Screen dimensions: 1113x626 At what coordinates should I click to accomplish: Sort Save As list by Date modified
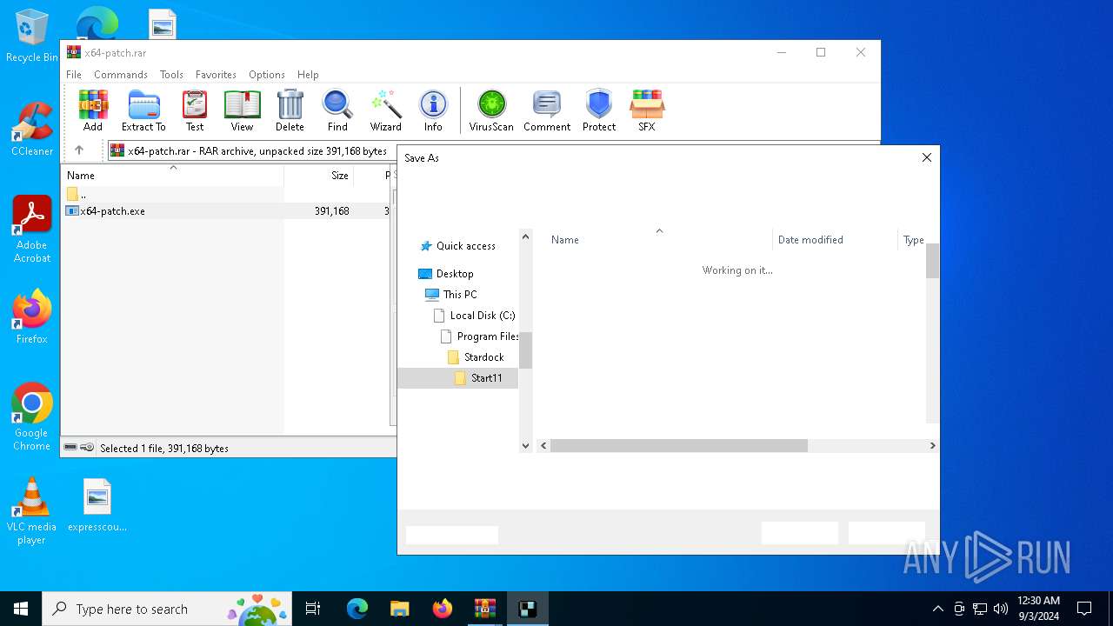click(x=835, y=239)
